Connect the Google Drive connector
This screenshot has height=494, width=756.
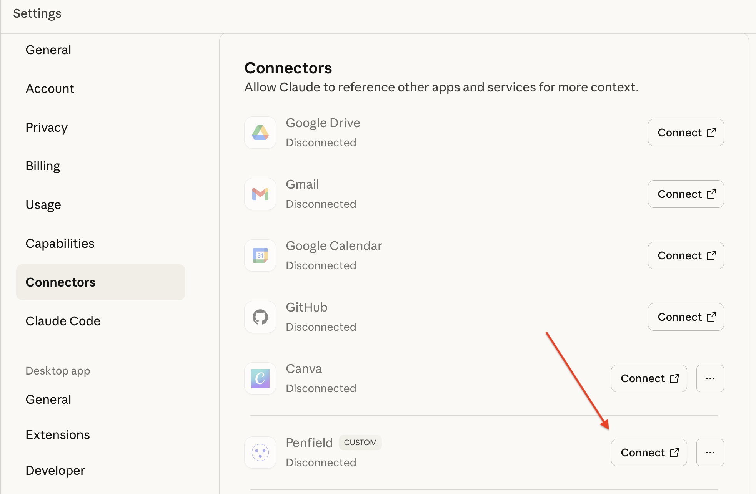686,133
